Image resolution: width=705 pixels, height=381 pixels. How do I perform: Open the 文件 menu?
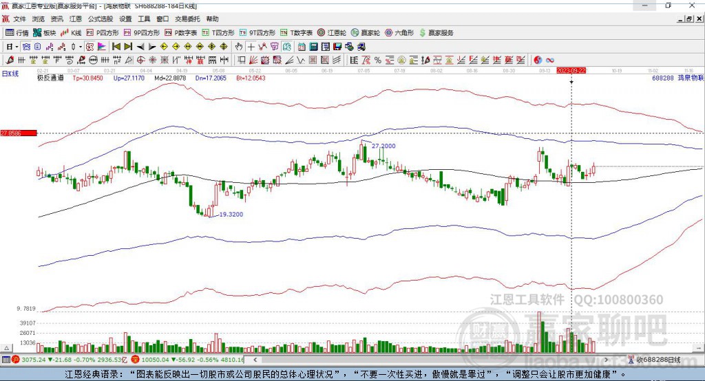point(19,19)
